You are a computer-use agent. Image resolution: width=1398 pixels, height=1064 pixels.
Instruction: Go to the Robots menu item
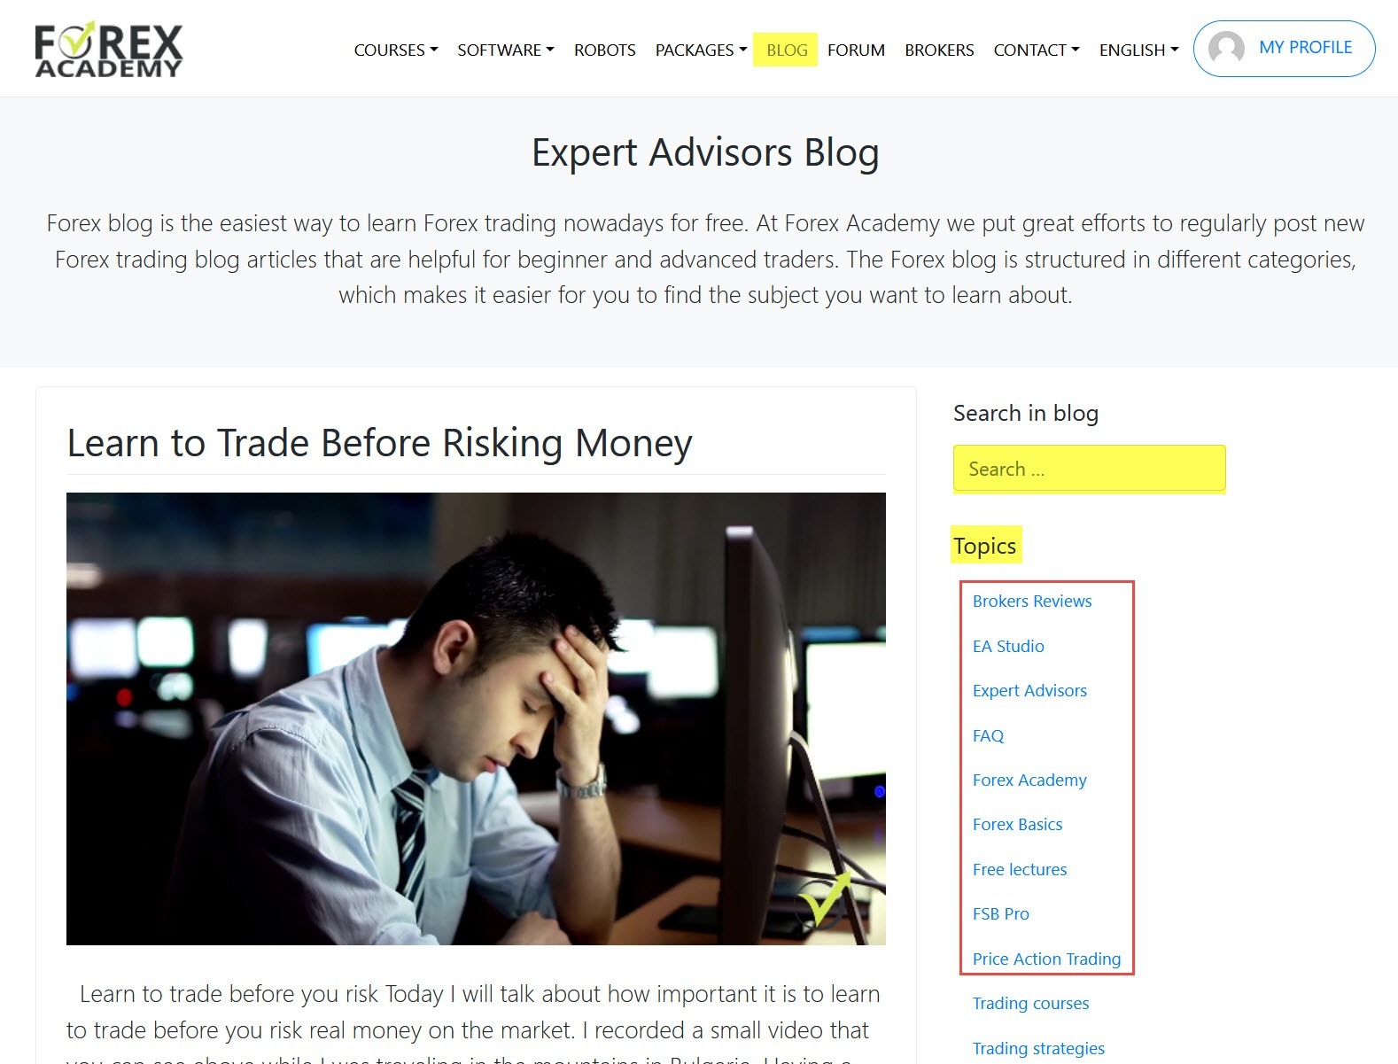coord(605,50)
